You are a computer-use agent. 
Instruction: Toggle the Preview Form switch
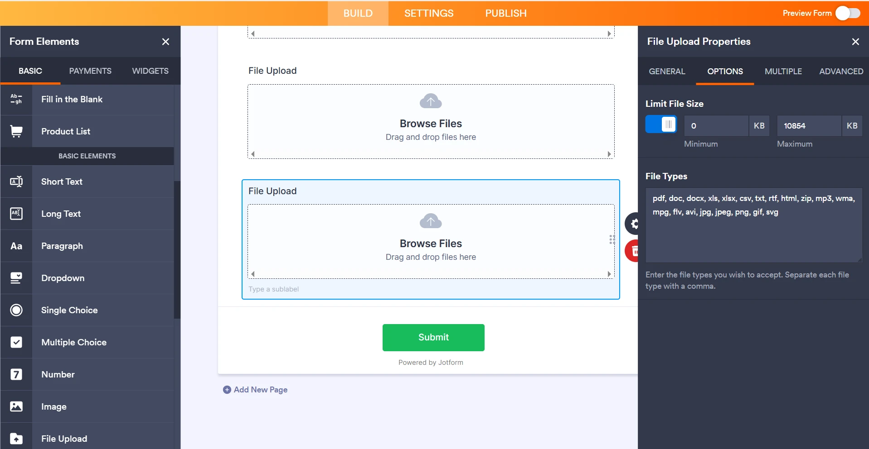point(848,13)
